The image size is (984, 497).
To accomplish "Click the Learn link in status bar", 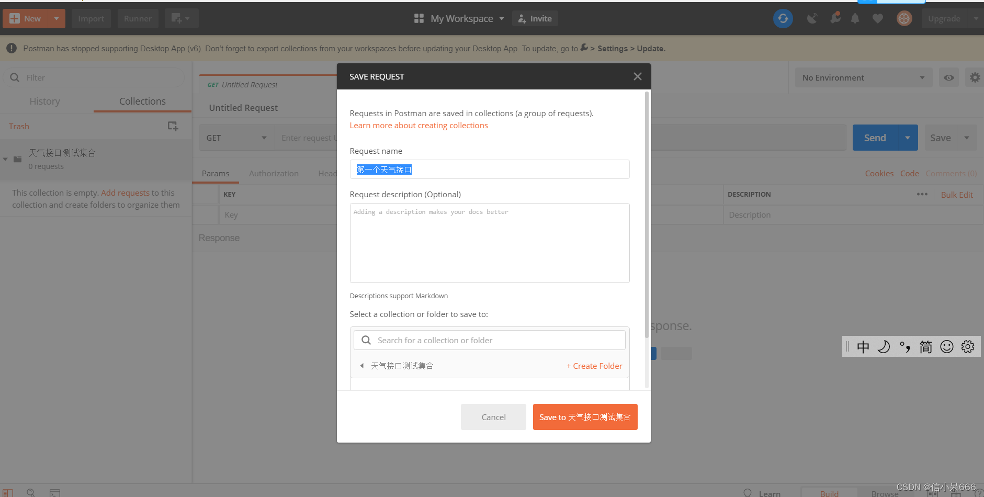I will (x=770, y=493).
